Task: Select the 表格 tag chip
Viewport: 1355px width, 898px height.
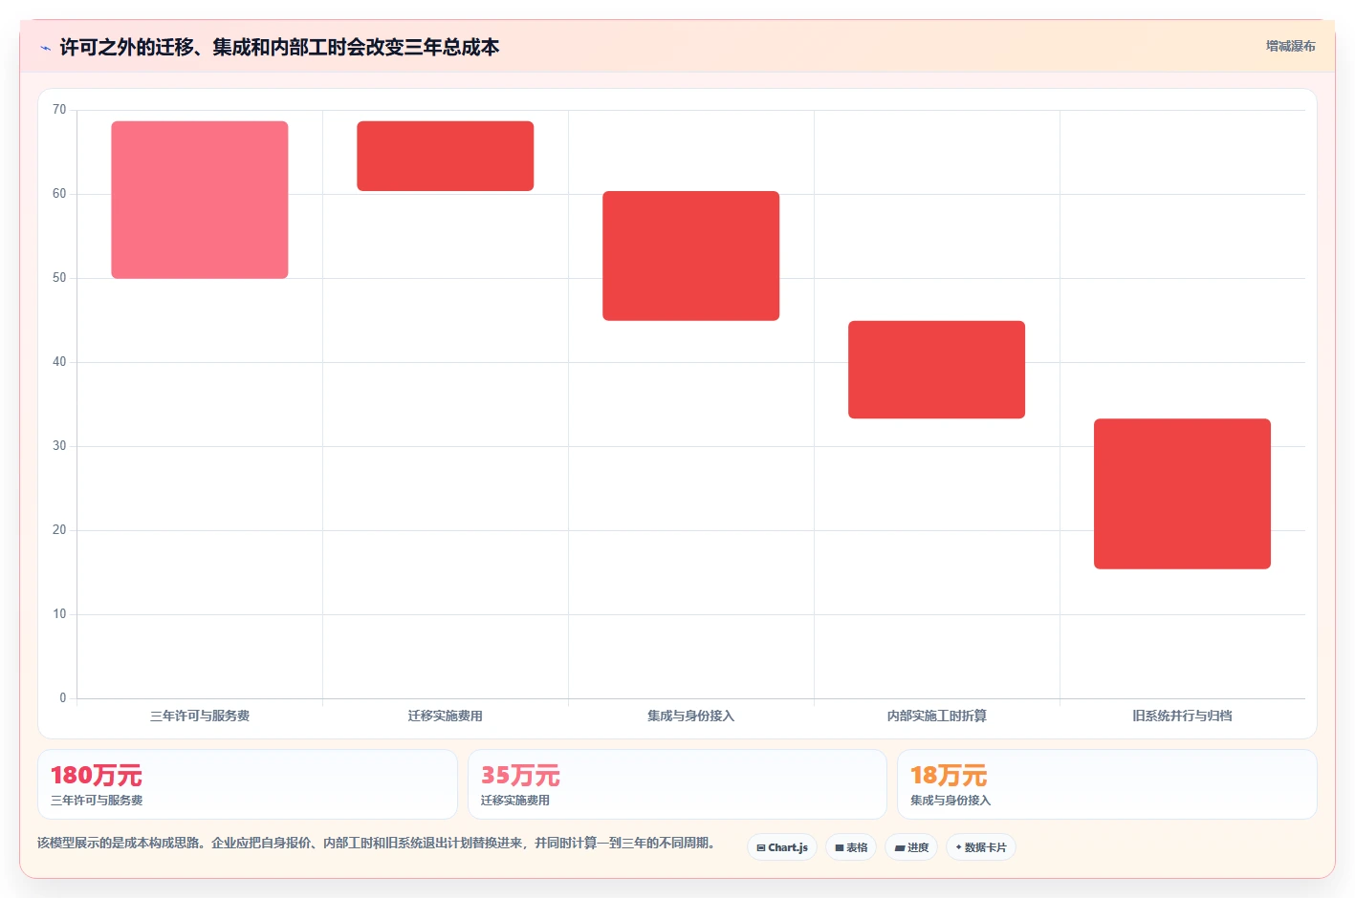Action: click(851, 847)
